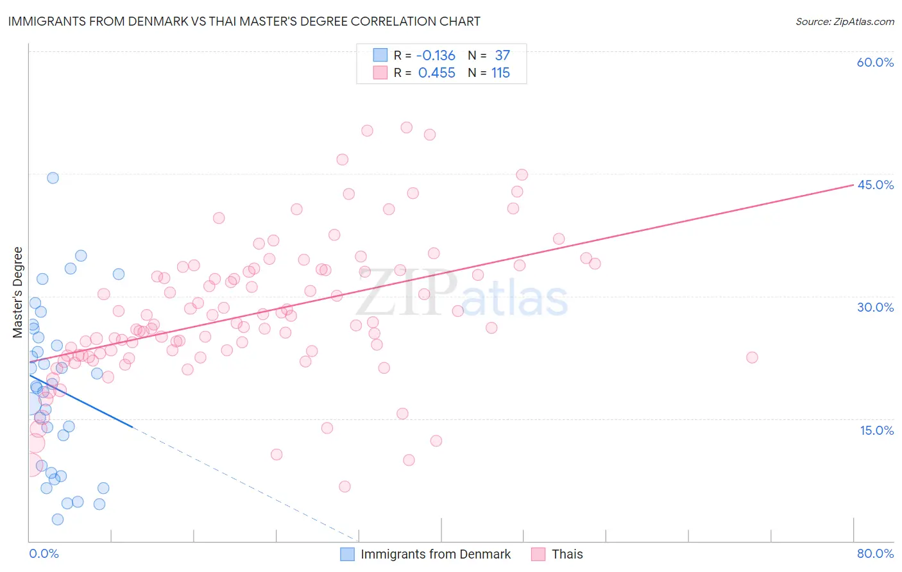
Task: Click the highest pink point near 51%
Action: tap(406, 128)
